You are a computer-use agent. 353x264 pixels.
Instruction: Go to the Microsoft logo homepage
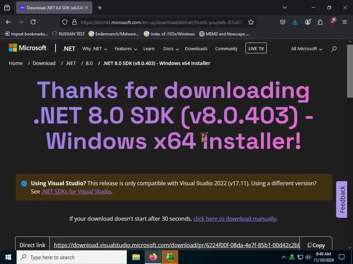point(28,48)
